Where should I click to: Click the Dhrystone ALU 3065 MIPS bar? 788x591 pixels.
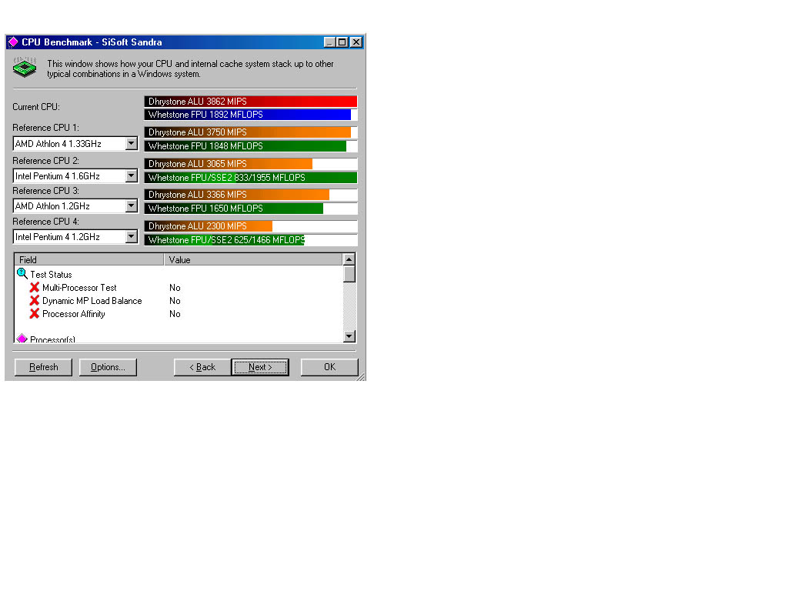(x=229, y=164)
